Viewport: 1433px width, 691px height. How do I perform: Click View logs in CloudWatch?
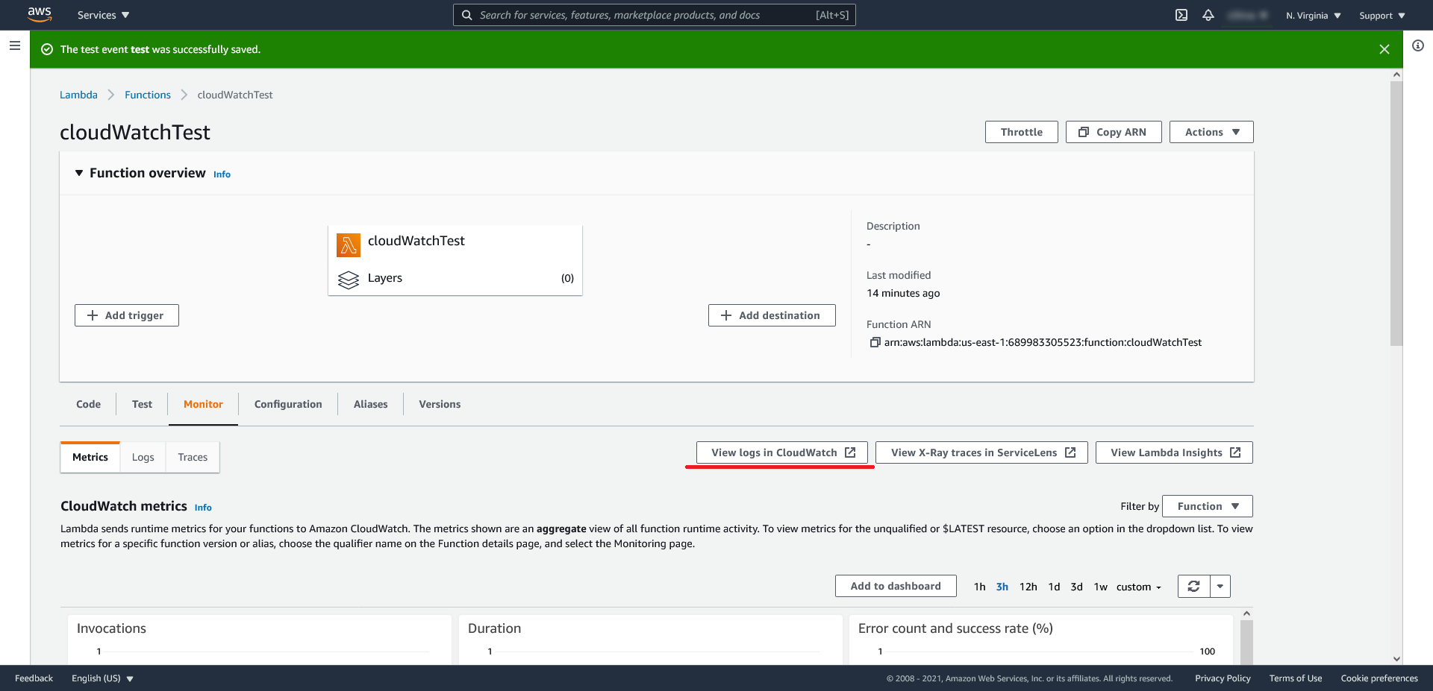tap(782, 452)
